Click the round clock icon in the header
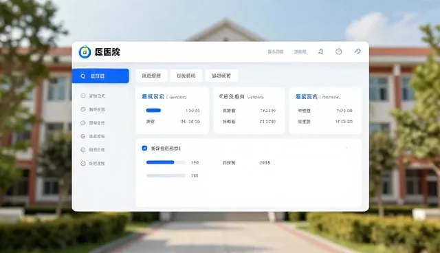Screen dimensions: 440x253 339,52
